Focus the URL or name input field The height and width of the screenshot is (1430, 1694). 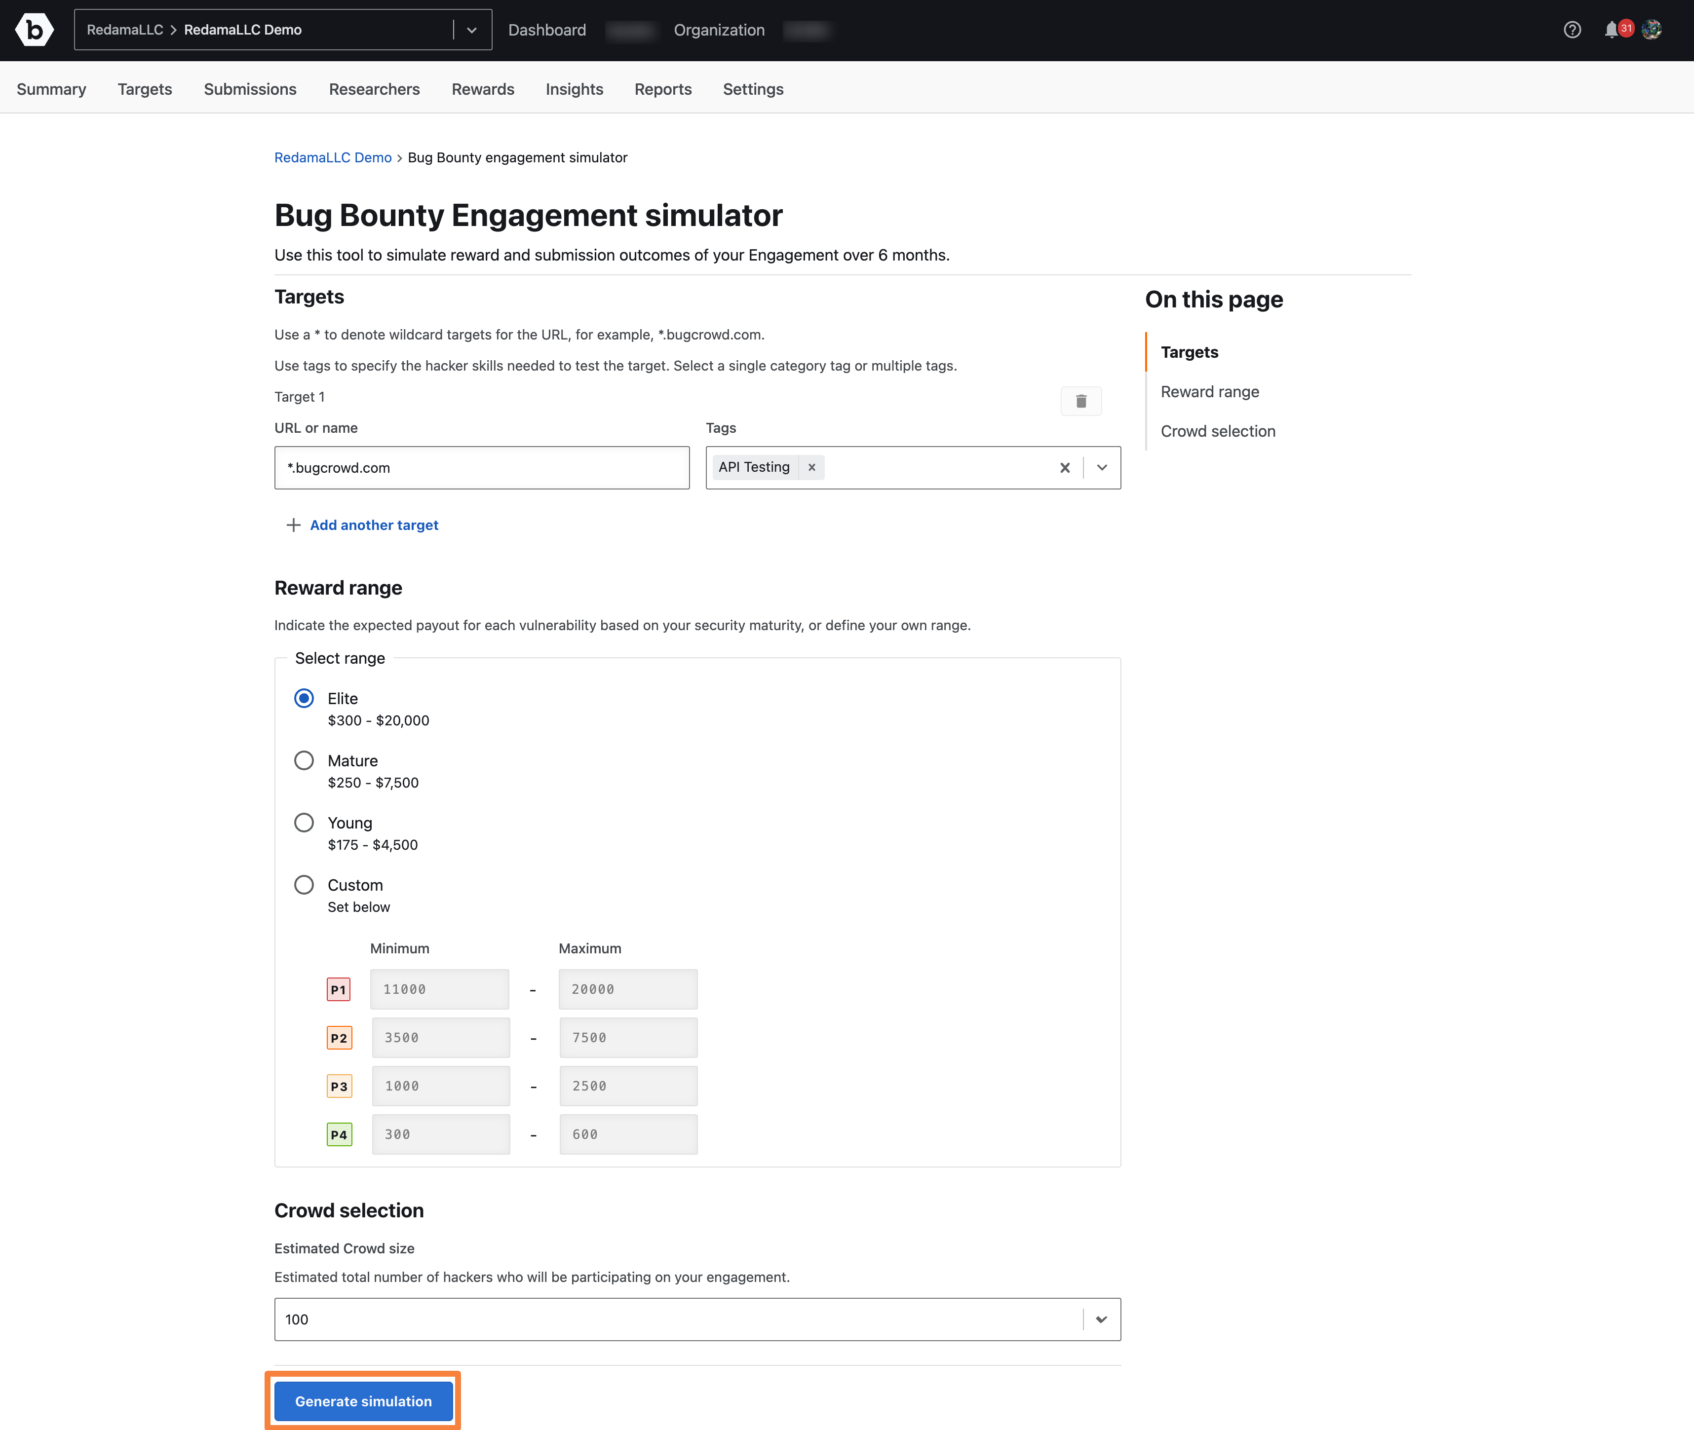482,468
